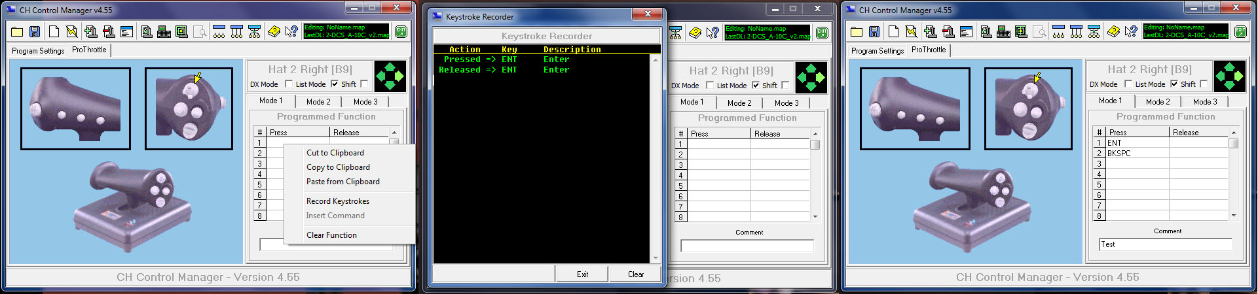Select Record Keystrokes in the context menu
This screenshot has height=294, width=1258.
[x=350, y=201]
